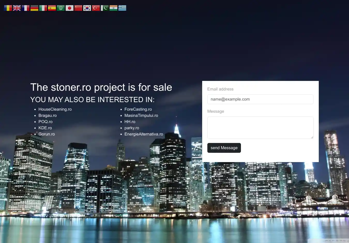Screen dimensions: 349x243
Task: Select the Indian flag icon
Action: (x=113, y=8)
